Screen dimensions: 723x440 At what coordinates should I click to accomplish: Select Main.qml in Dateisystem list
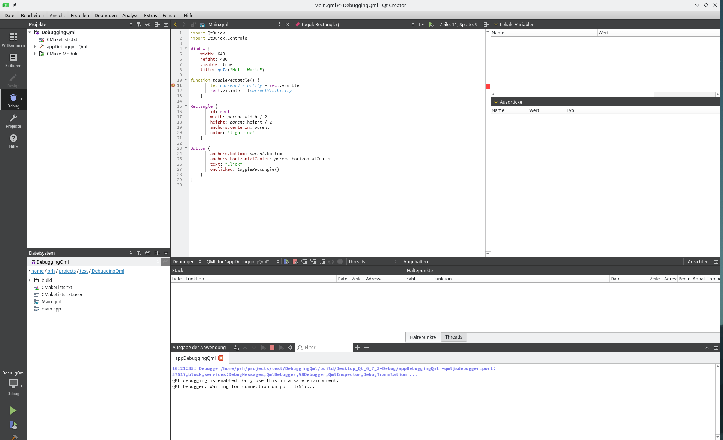pyautogui.click(x=51, y=301)
